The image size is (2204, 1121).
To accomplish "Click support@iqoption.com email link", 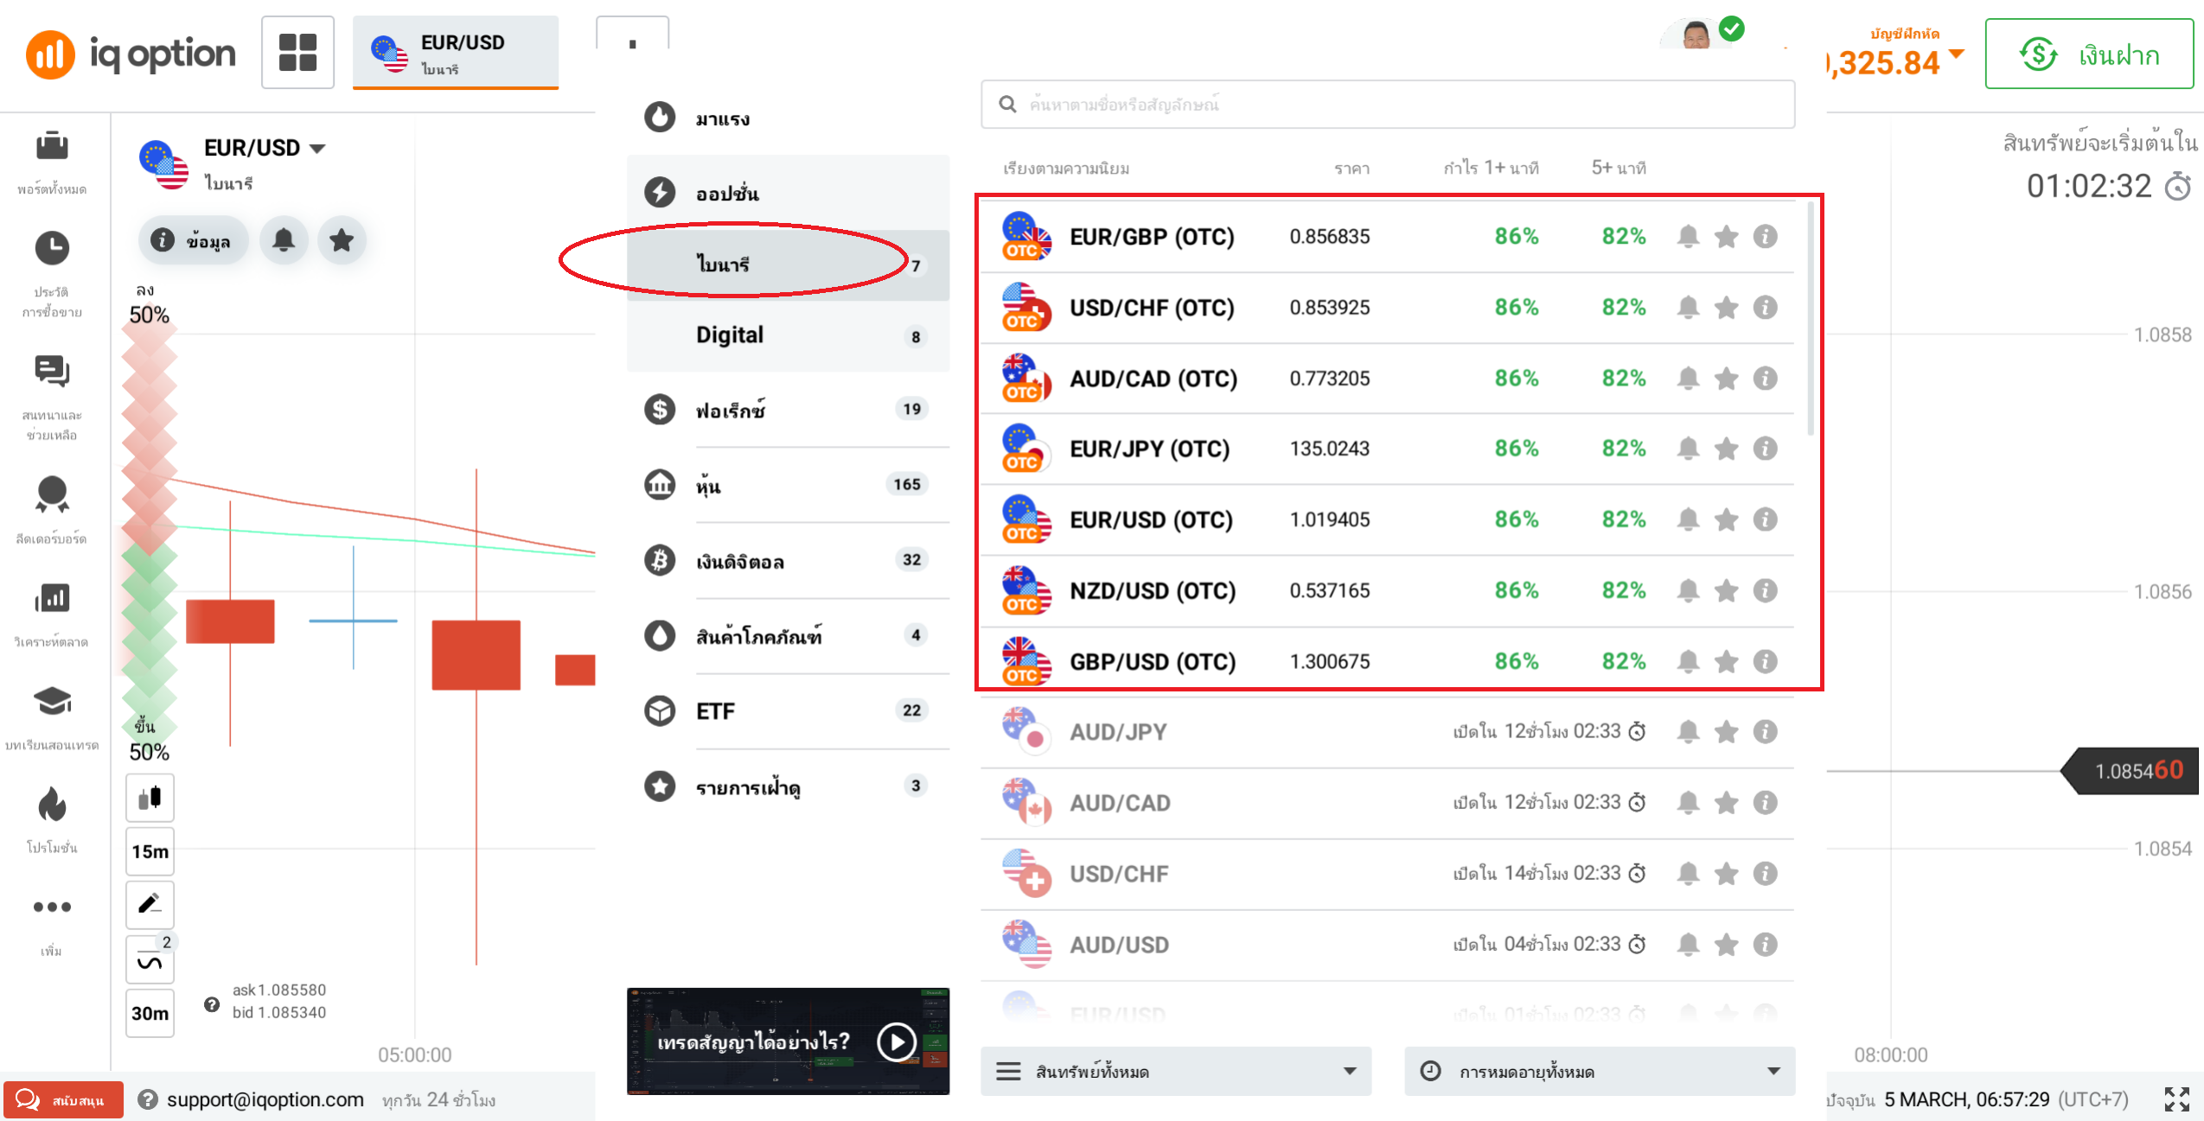I will pyautogui.click(x=265, y=1099).
